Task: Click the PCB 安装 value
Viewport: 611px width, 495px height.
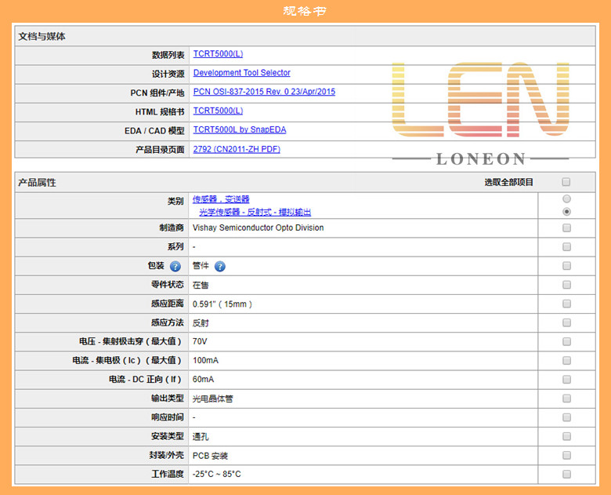Action: pyautogui.click(x=210, y=456)
